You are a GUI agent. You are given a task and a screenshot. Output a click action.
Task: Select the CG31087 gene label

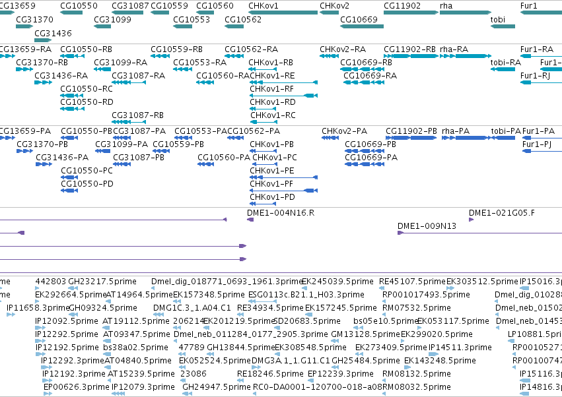coord(130,6)
